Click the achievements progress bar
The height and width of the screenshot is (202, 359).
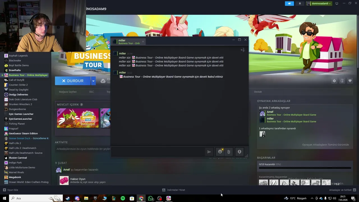pos(305,168)
